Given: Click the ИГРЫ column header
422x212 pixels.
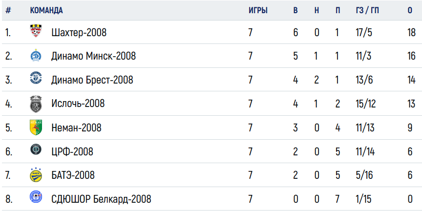Looking at the screenshot, I should click(258, 10).
